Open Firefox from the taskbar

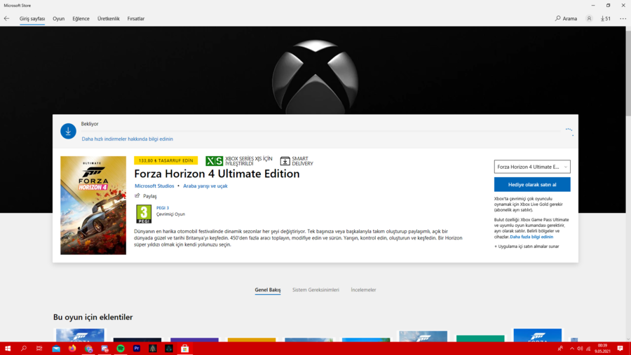pyautogui.click(x=72, y=349)
